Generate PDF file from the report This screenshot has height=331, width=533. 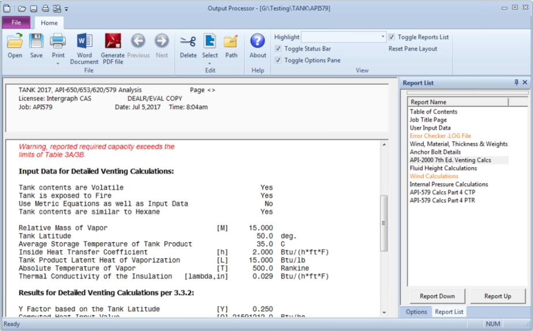pyautogui.click(x=113, y=48)
